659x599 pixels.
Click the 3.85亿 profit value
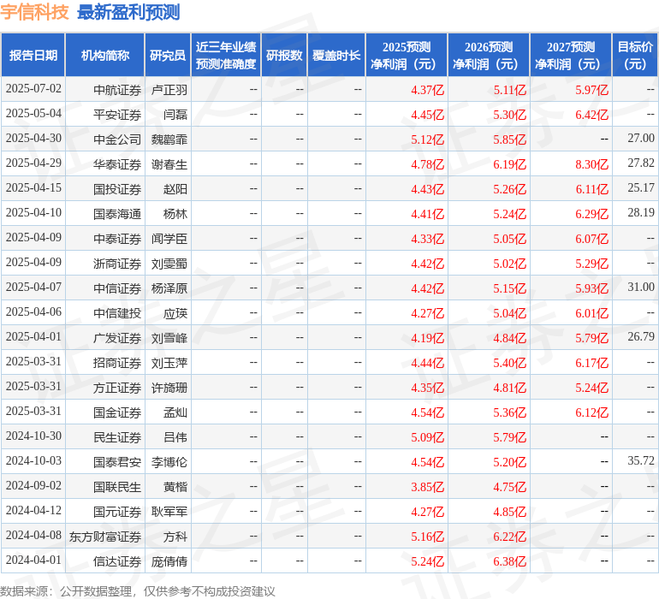pos(427,487)
